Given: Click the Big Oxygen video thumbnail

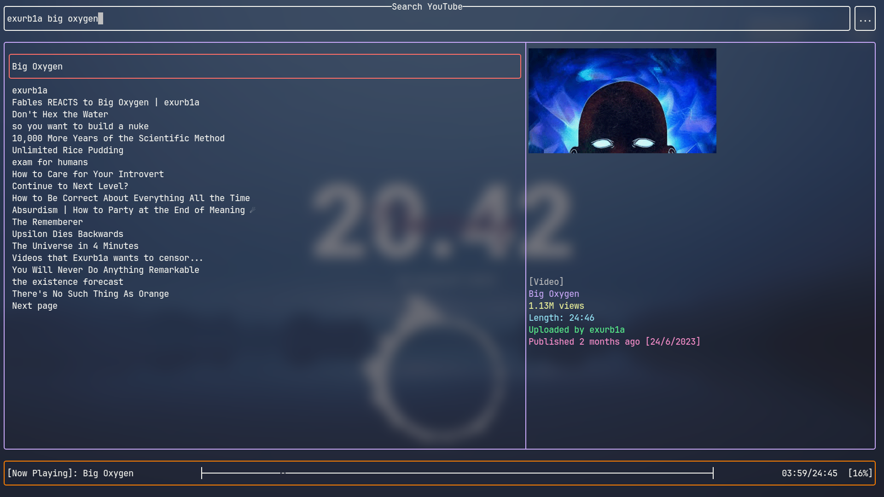Looking at the screenshot, I should click(x=622, y=101).
